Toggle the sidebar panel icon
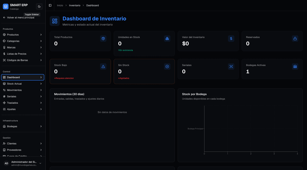 coord(50,5)
